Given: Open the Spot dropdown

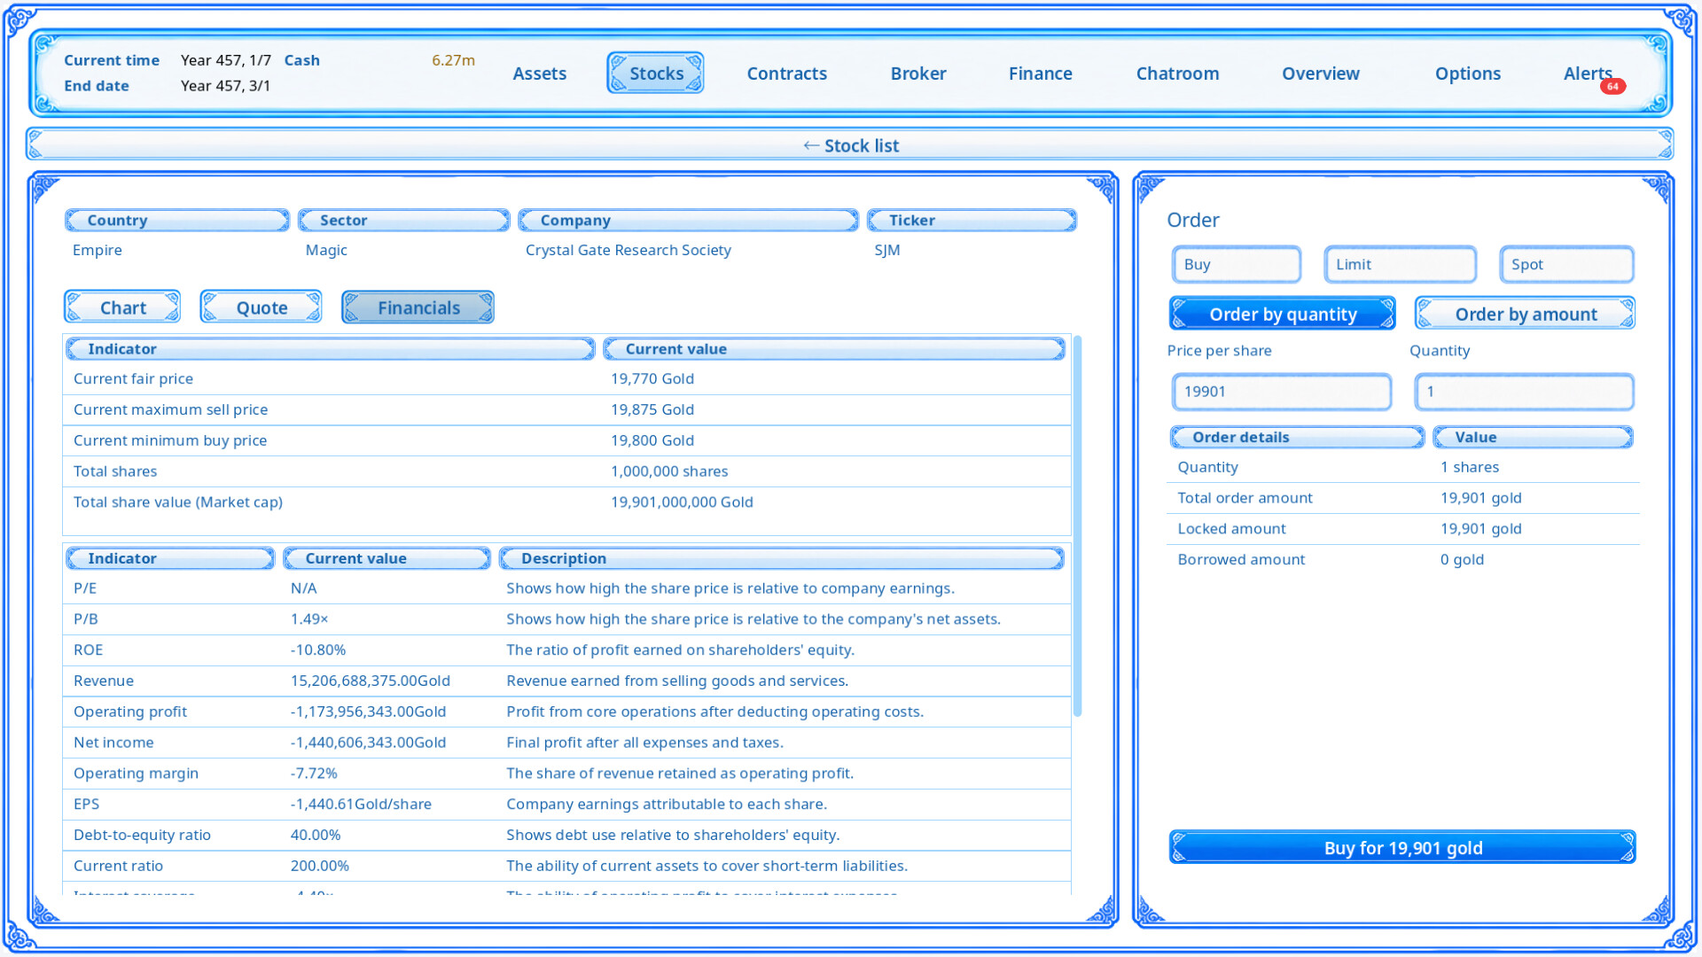Looking at the screenshot, I should click(x=1566, y=264).
